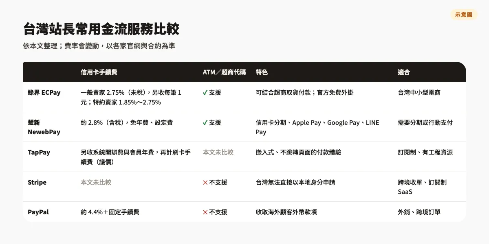
Task: Click 支援 text in NewebPay row
Action: coord(215,122)
